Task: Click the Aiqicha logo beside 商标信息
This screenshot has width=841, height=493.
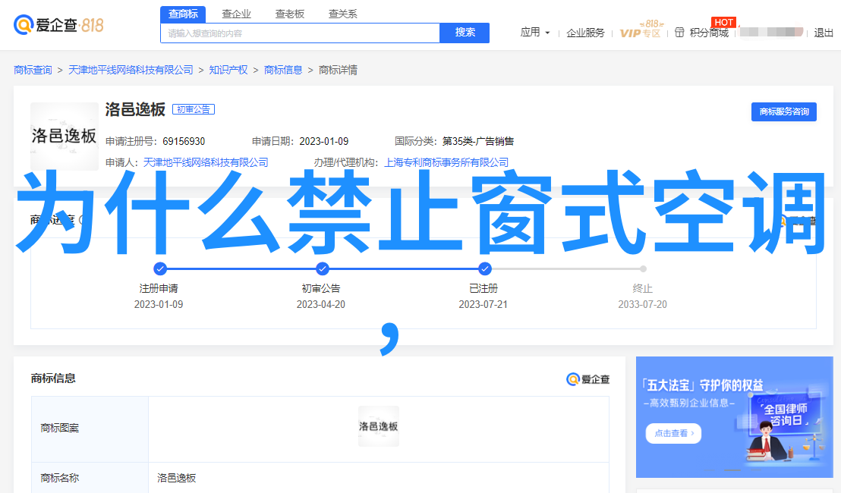Action: (x=587, y=379)
